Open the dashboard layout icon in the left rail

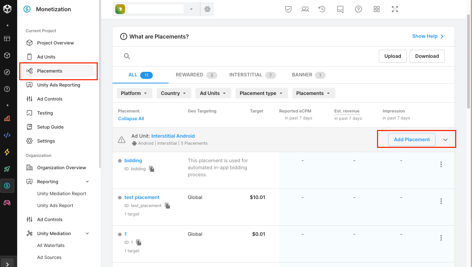[x=7, y=39]
